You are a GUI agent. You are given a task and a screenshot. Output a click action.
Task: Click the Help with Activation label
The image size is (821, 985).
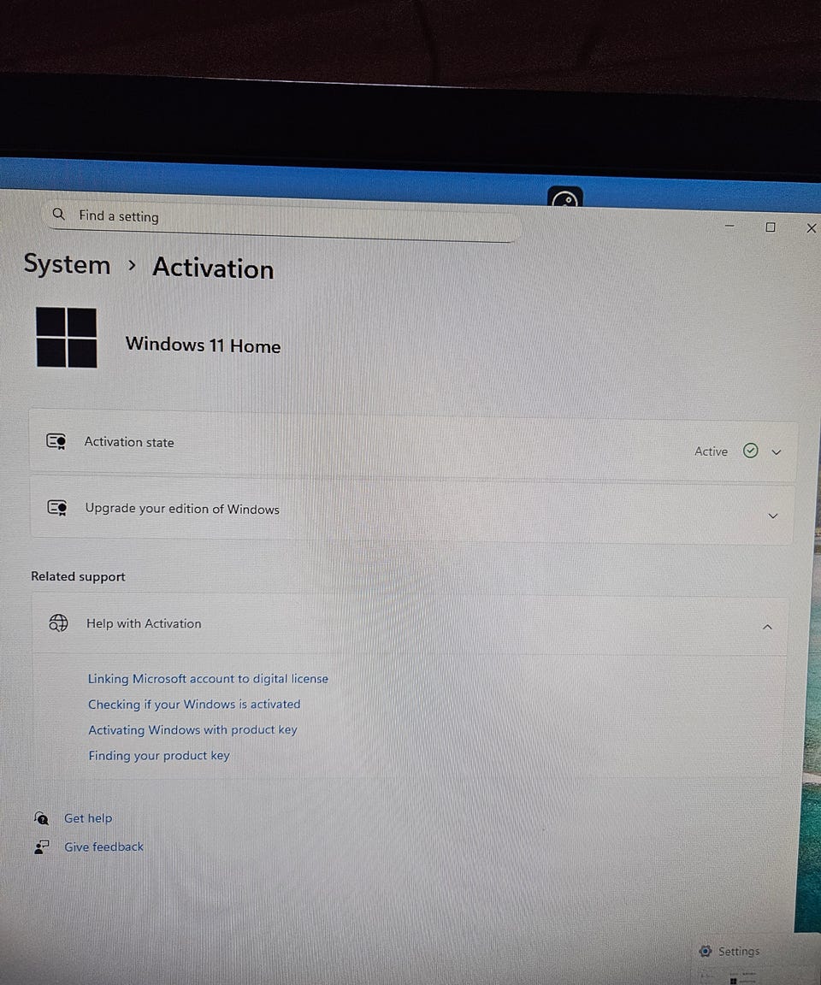[x=144, y=624]
